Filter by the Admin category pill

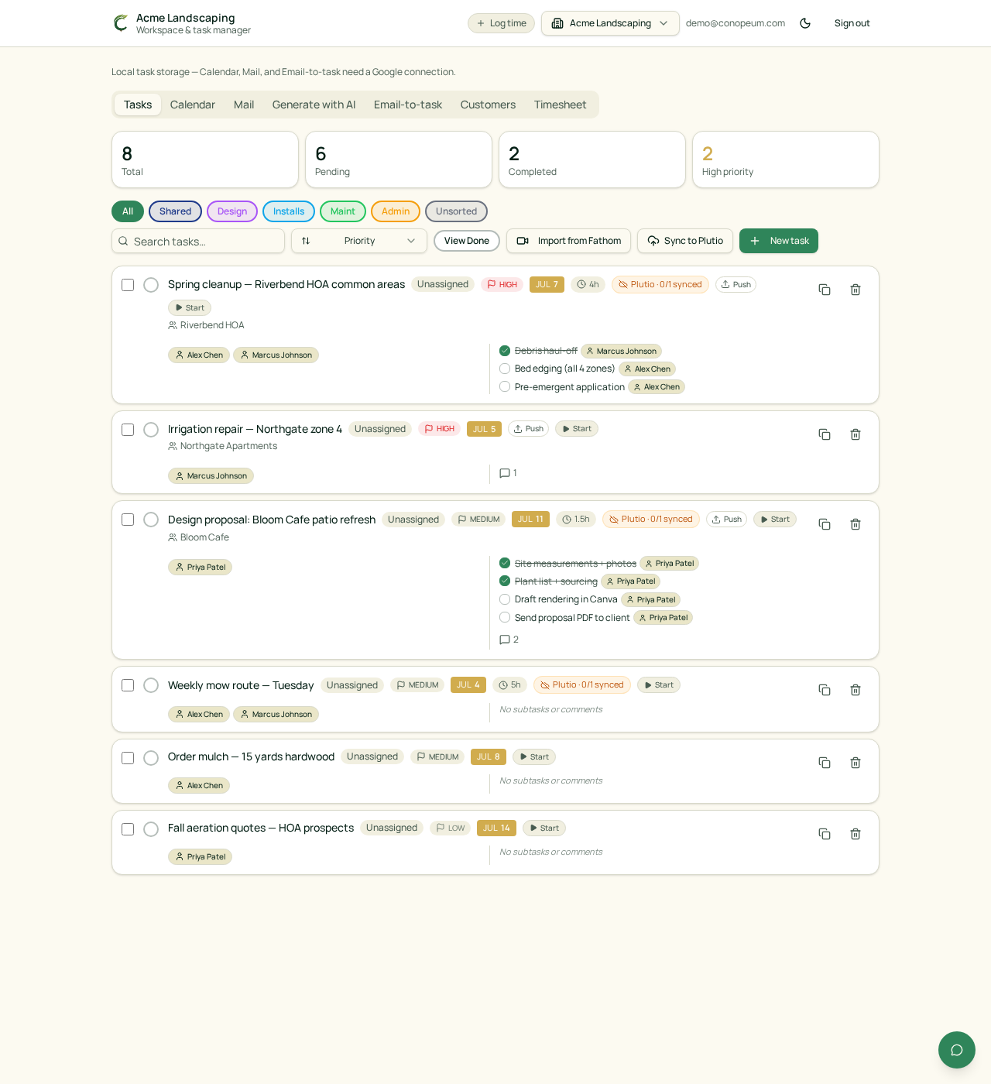tap(396, 211)
